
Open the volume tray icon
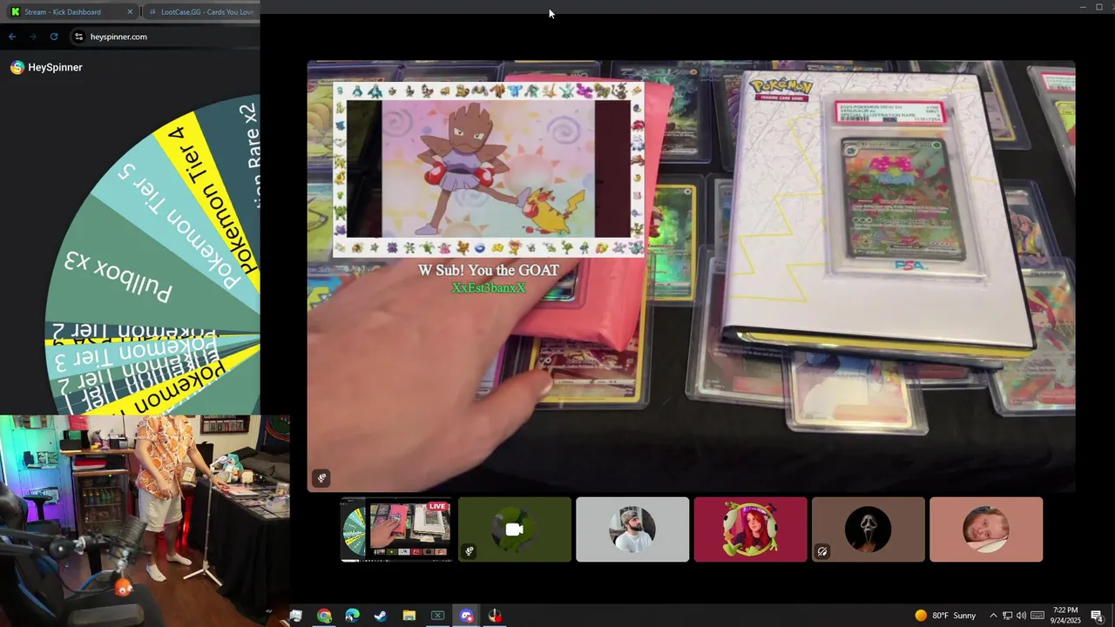[x=1021, y=616]
